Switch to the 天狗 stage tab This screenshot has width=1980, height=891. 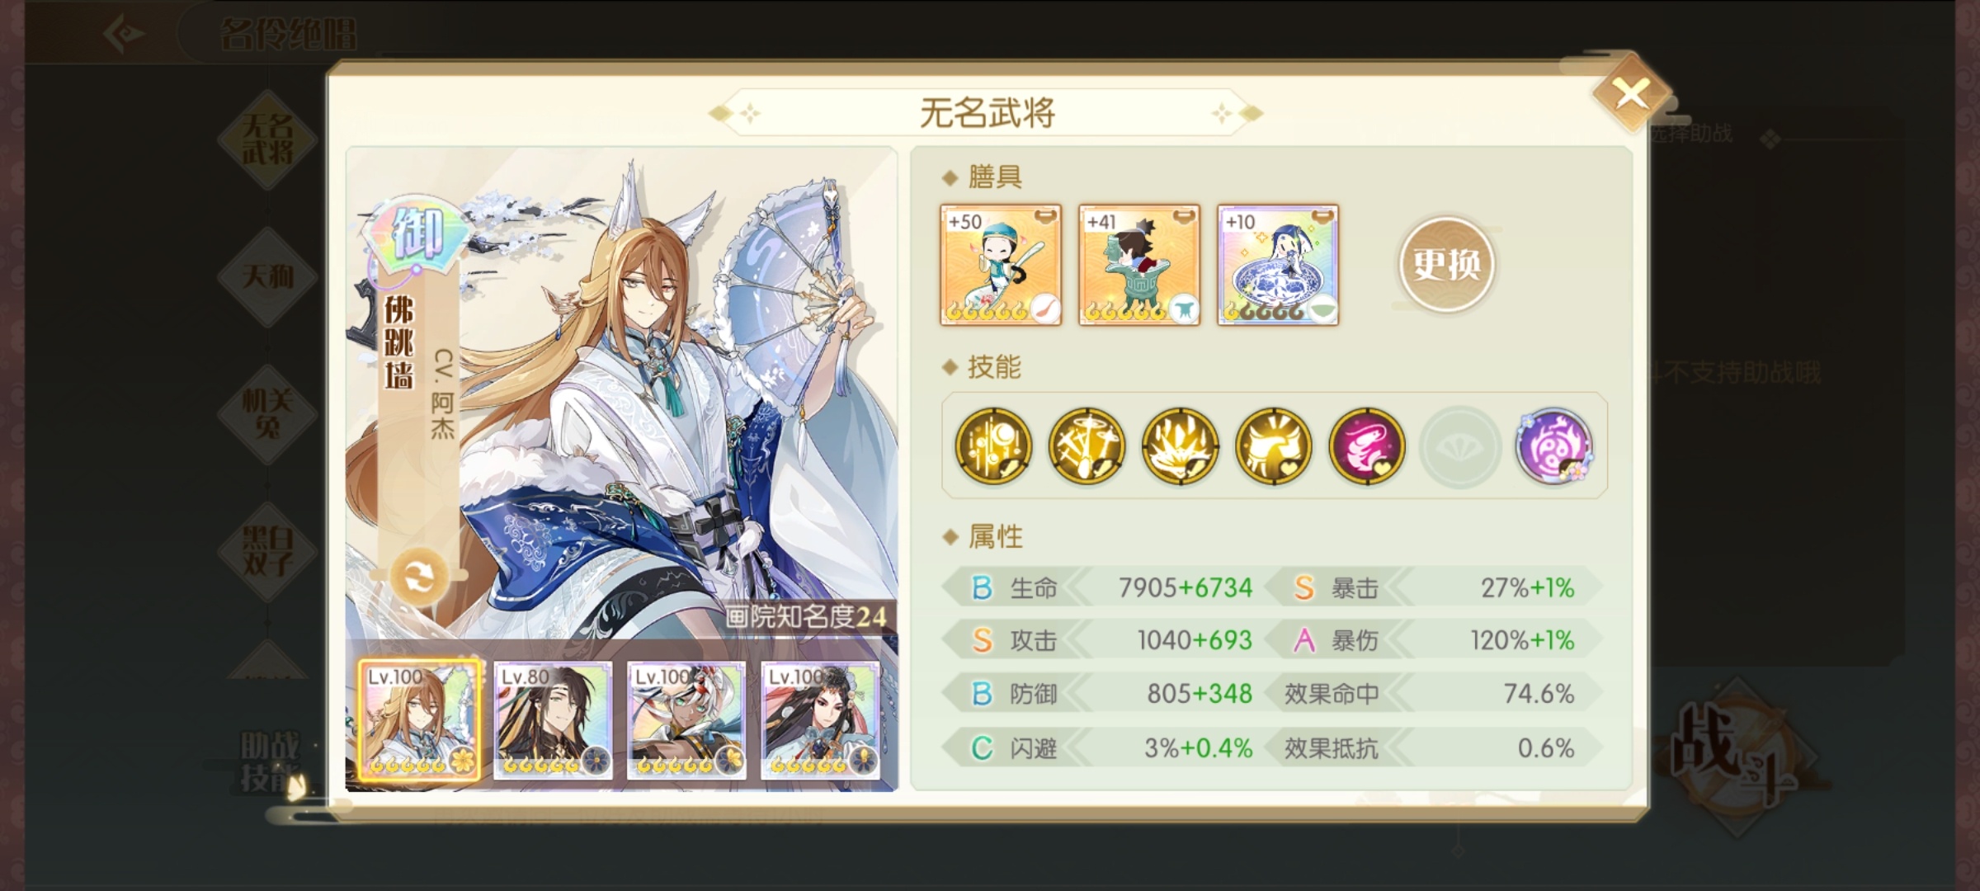click(267, 276)
